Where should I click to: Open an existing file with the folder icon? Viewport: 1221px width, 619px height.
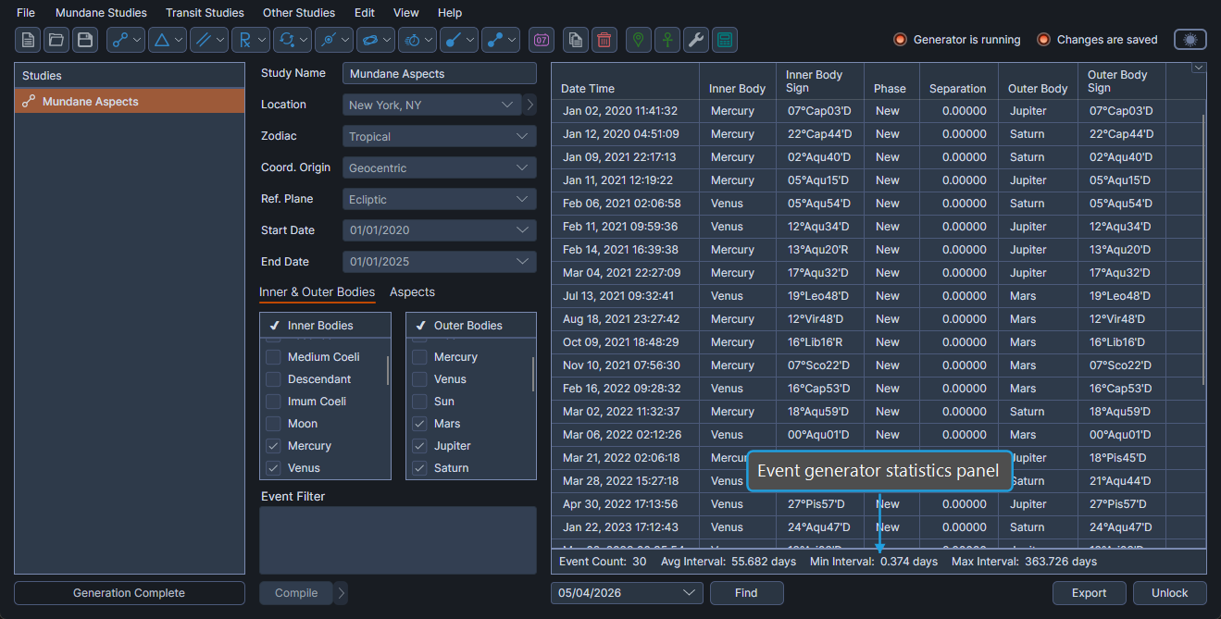coord(56,40)
